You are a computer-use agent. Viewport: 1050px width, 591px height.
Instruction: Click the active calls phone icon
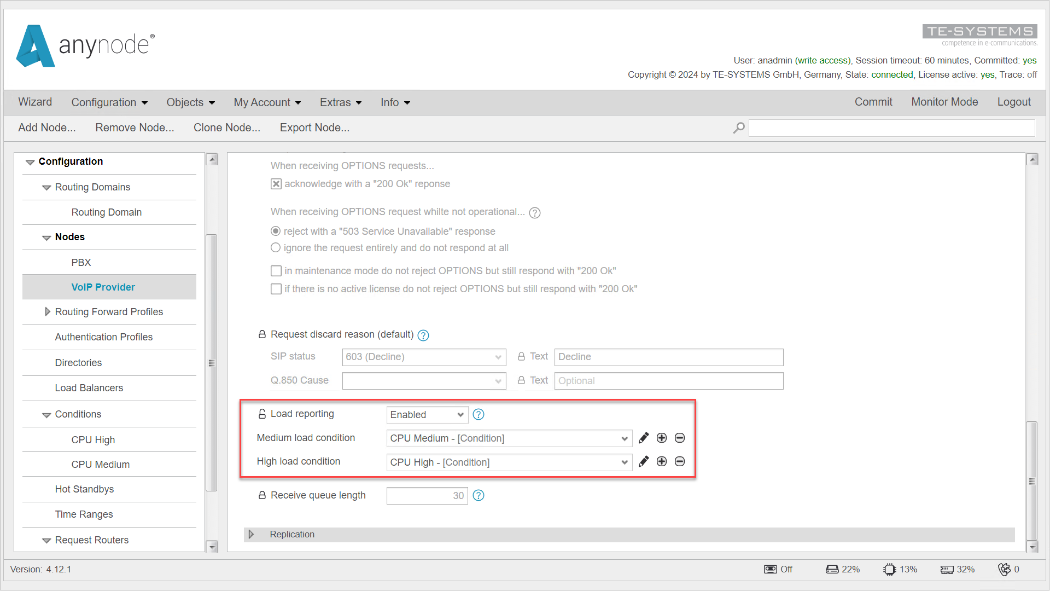click(1004, 569)
